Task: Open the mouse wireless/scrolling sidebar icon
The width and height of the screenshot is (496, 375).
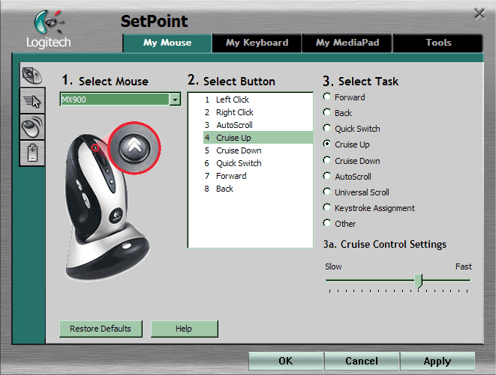Action: tap(32, 127)
